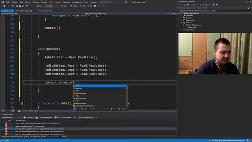Select Form1.resx in Solution Explorer
Screen dimensions: 252x142
[x=192, y=27]
